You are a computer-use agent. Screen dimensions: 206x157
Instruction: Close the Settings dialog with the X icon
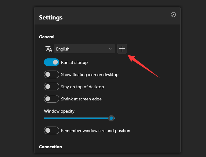pyautogui.click(x=173, y=15)
